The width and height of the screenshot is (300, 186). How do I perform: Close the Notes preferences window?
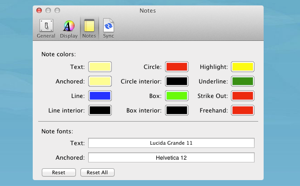39,10
